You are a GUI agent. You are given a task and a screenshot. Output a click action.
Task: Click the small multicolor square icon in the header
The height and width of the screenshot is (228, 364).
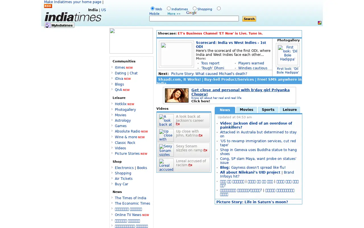(x=320, y=23)
